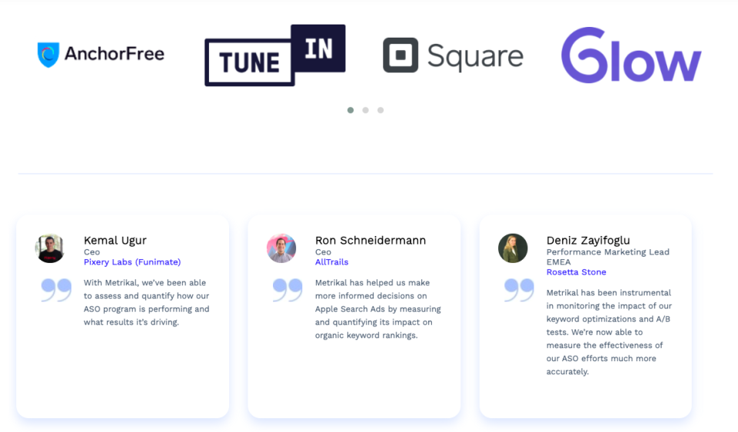The image size is (738, 432).
Task: Click the name Kemal Ugur
Action: [x=115, y=241]
